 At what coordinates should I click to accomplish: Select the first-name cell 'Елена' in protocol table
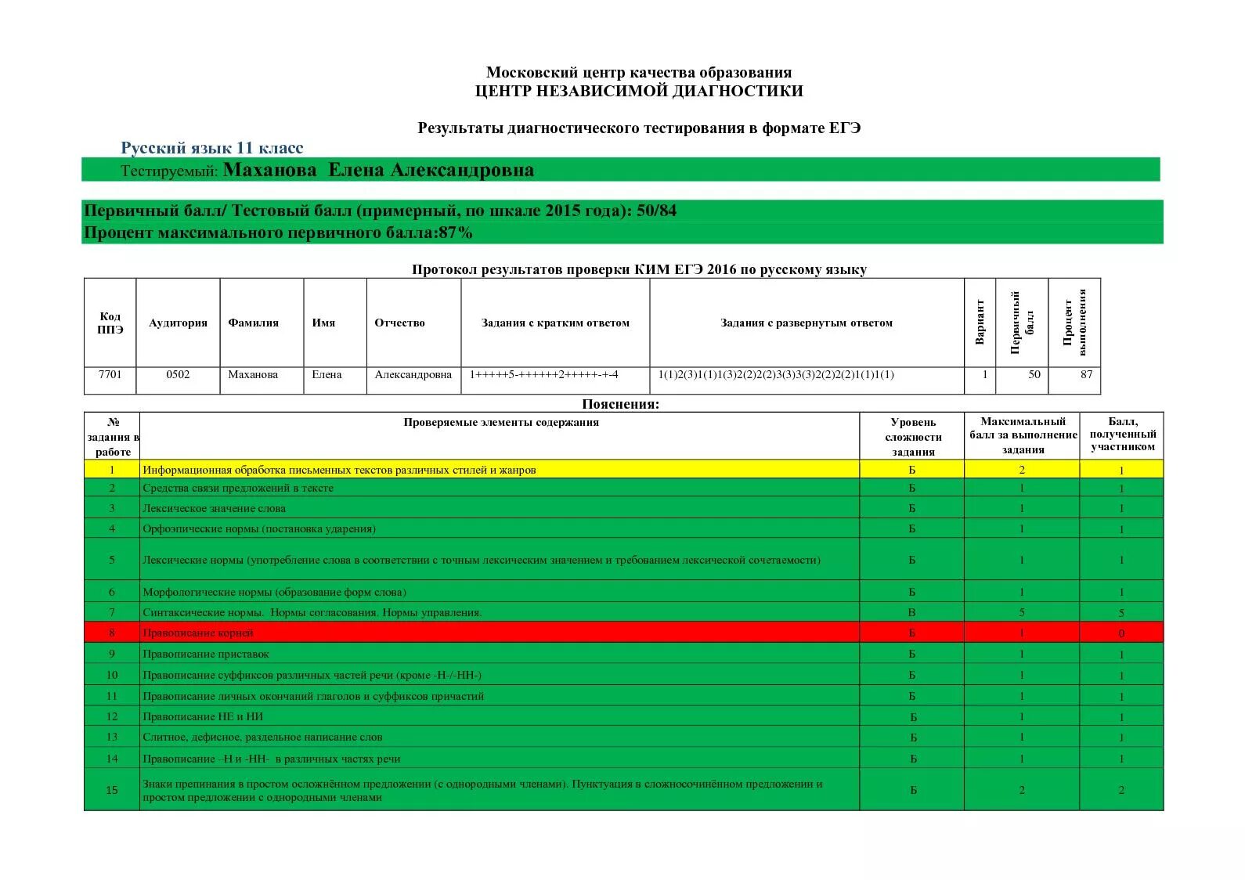coord(335,380)
